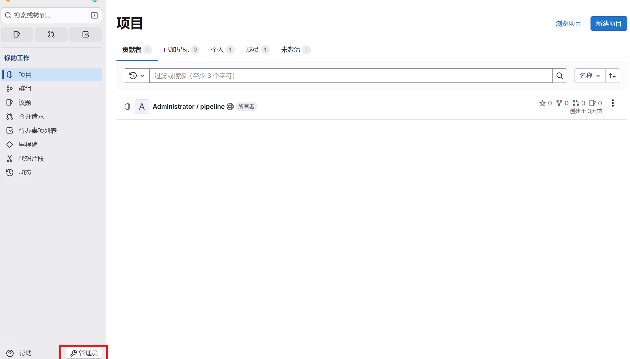Click the project avatar letter A
This screenshot has height=359, width=630.
click(x=142, y=107)
